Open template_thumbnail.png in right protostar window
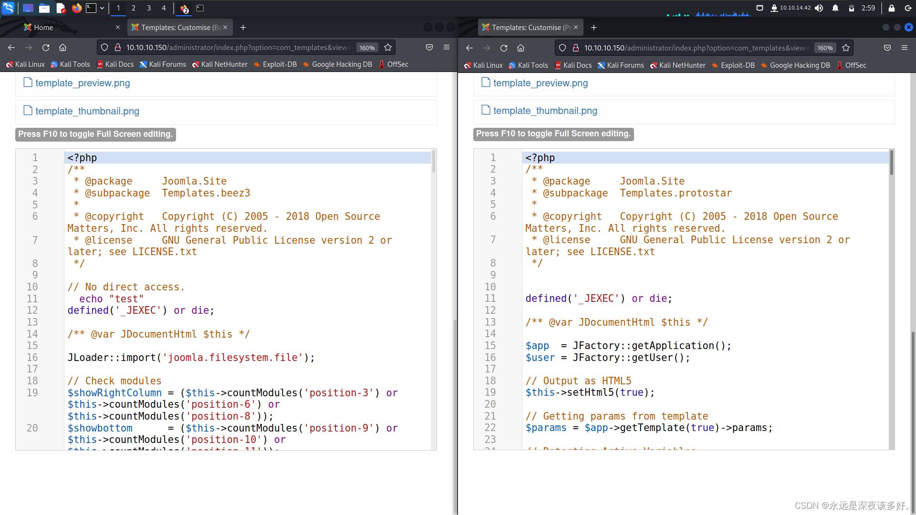 click(x=545, y=111)
